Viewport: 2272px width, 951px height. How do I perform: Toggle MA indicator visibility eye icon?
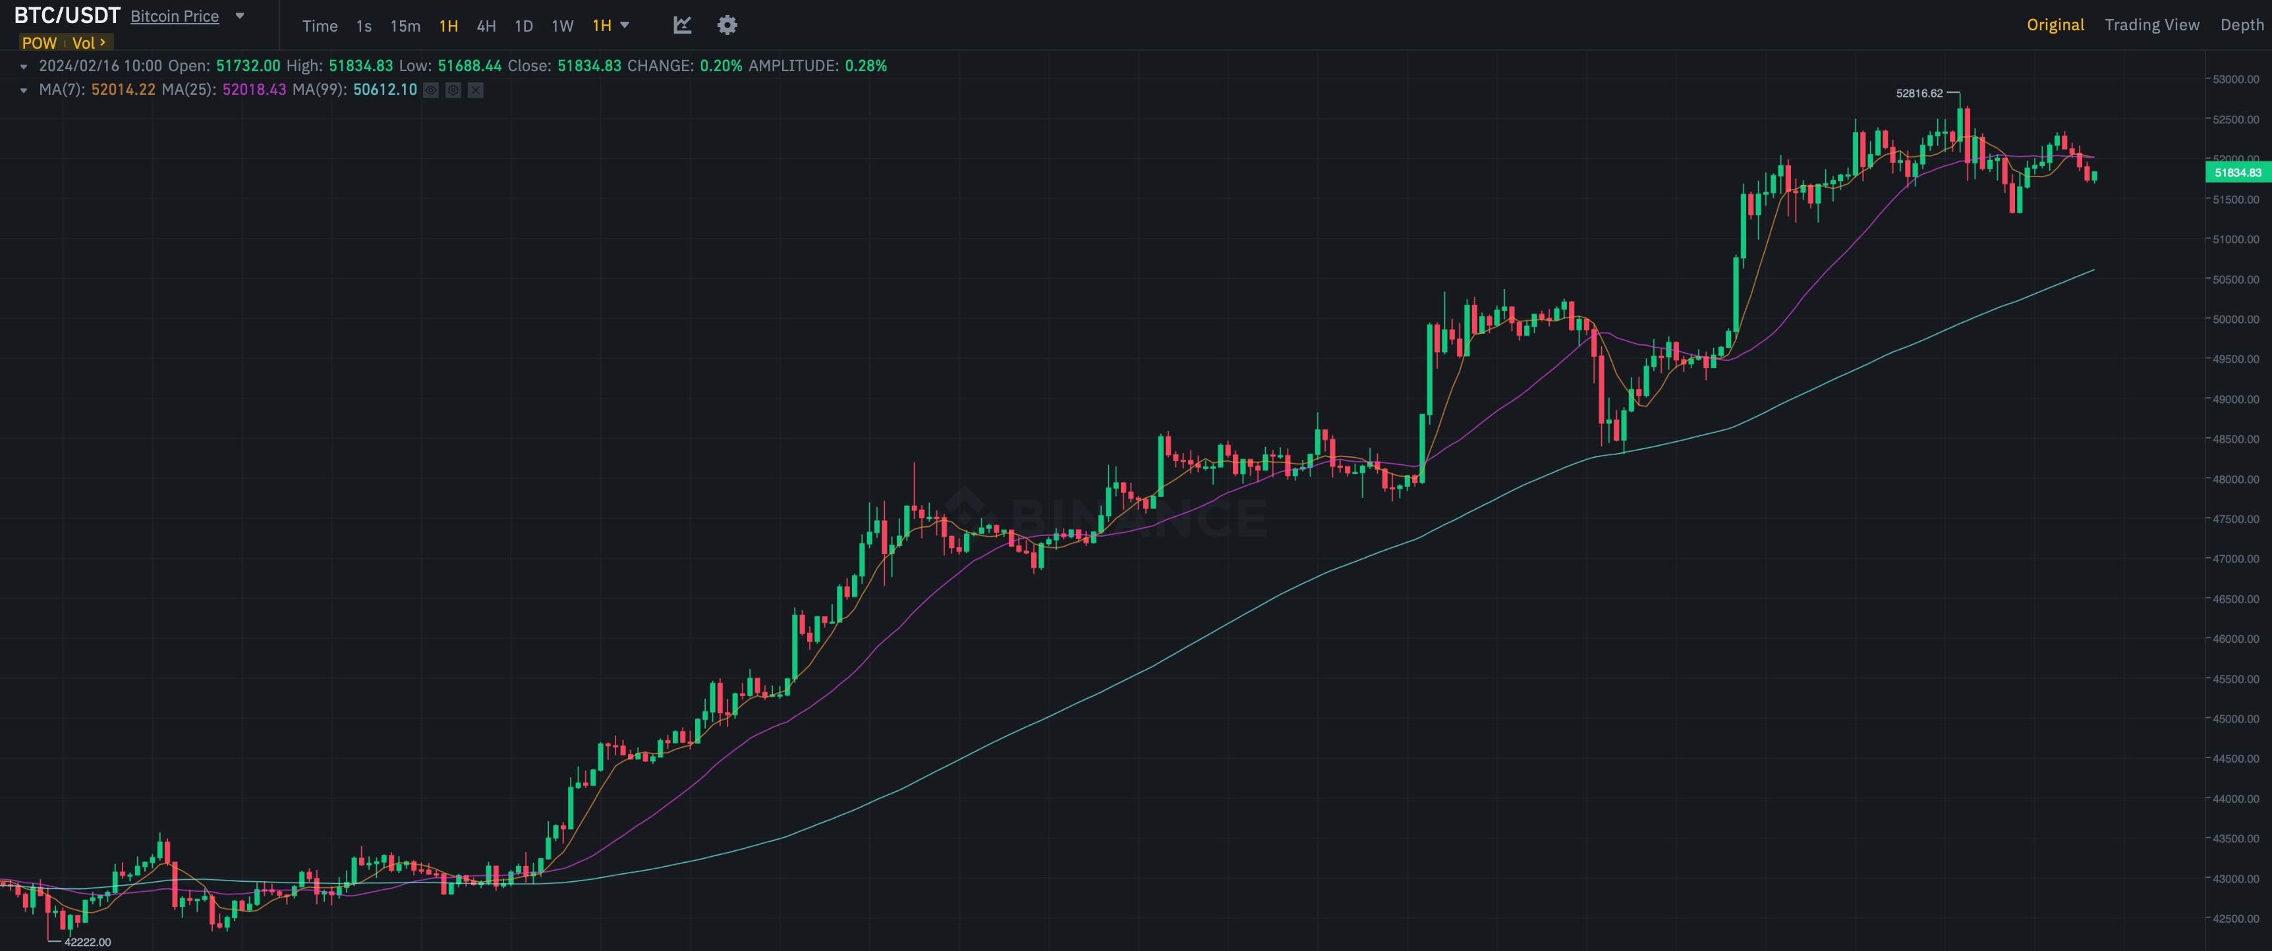pyautogui.click(x=430, y=90)
